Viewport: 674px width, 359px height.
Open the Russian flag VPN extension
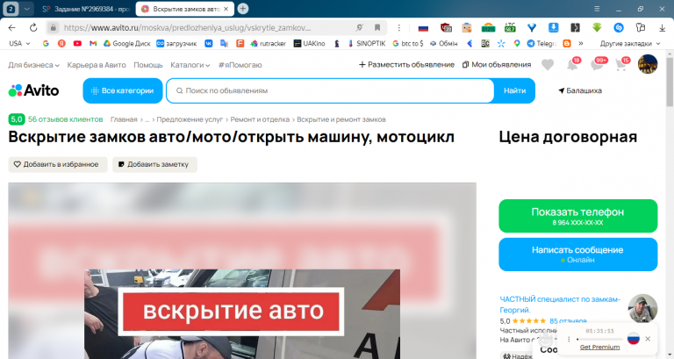423,28
